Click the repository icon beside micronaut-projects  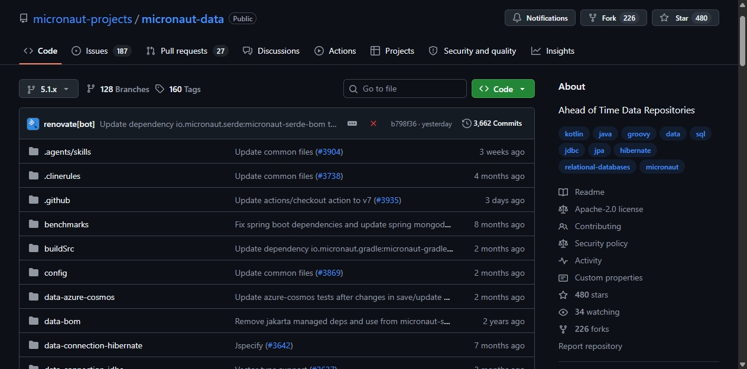(x=24, y=18)
